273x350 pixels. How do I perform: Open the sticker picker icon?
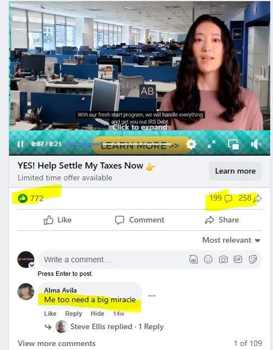(253, 260)
